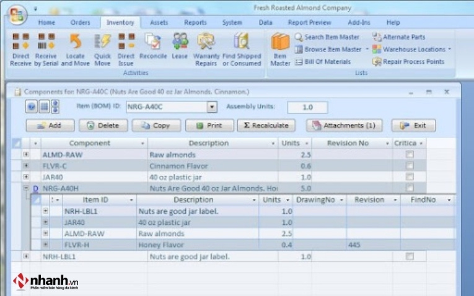Open the Component column filter arrow
Image resolution: width=474 pixels, height=296 pixels.
[x=143, y=144]
